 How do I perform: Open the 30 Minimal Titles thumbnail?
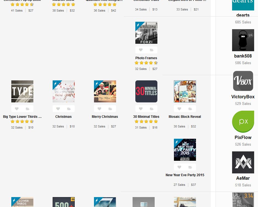pyautogui.click(x=146, y=91)
